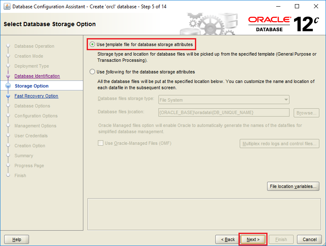Click Creation Mode step in sidebar

coord(29,56)
